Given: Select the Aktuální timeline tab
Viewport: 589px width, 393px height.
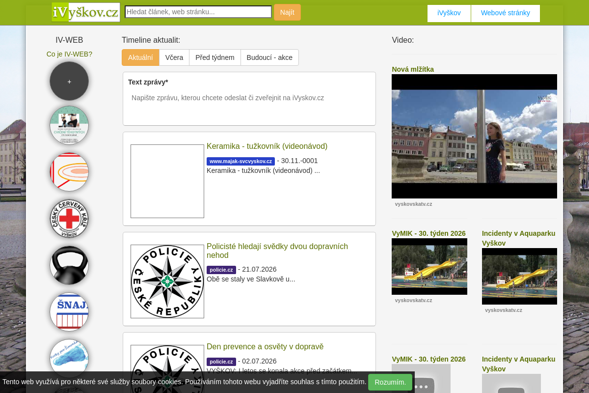Looking at the screenshot, I should coord(140,57).
